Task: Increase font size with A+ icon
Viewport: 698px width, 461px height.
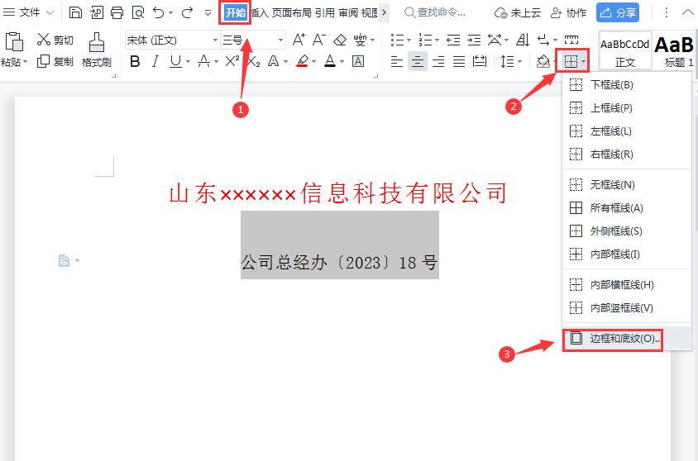Action: coord(299,40)
